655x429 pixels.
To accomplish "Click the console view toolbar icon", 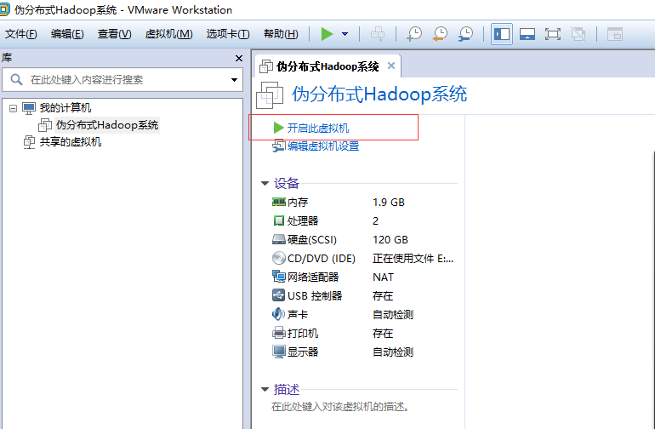I will coord(615,34).
